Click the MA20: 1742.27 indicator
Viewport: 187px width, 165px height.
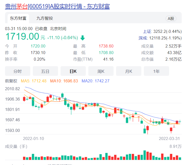pos(95,81)
